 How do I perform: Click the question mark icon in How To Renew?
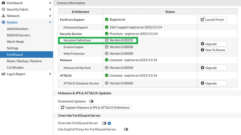pyautogui.click(x=202, y=50)
